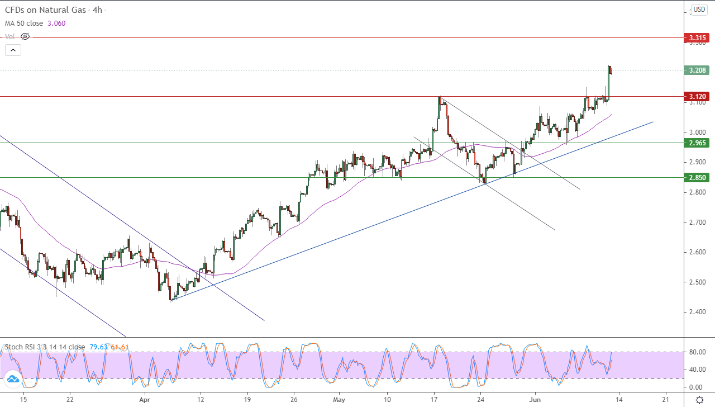715x407 pixels.
Task: Click the TradingView logo button
Action: coord(13,380)
